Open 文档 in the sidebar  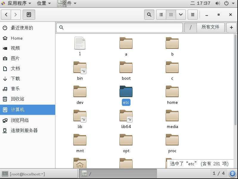pos(27,69)
